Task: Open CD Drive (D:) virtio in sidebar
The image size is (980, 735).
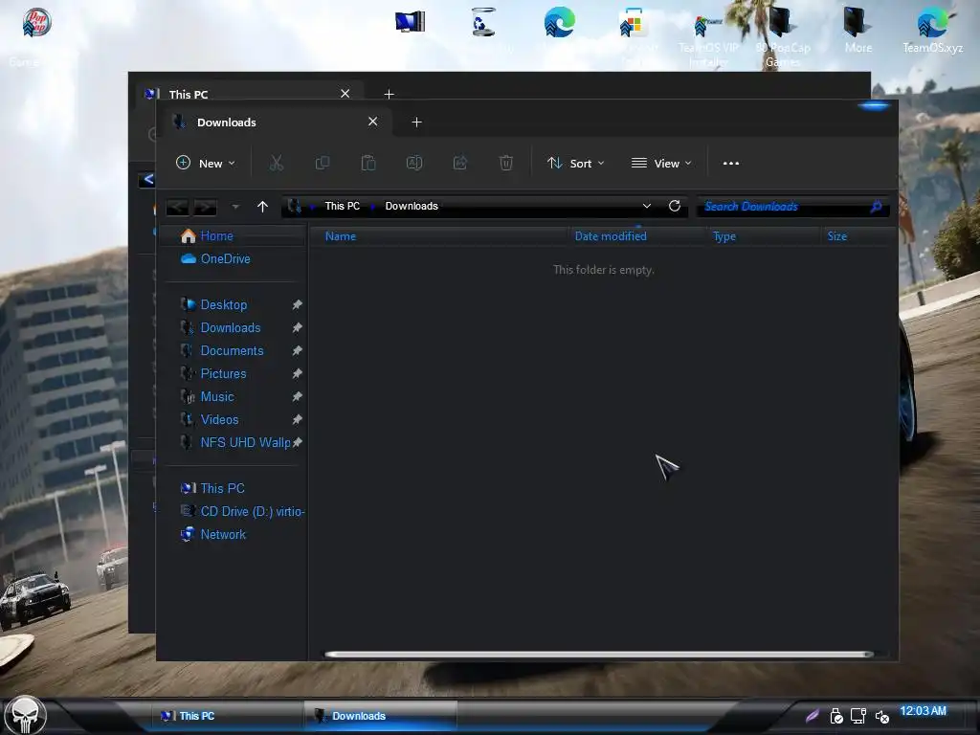Action: [242, 511]
